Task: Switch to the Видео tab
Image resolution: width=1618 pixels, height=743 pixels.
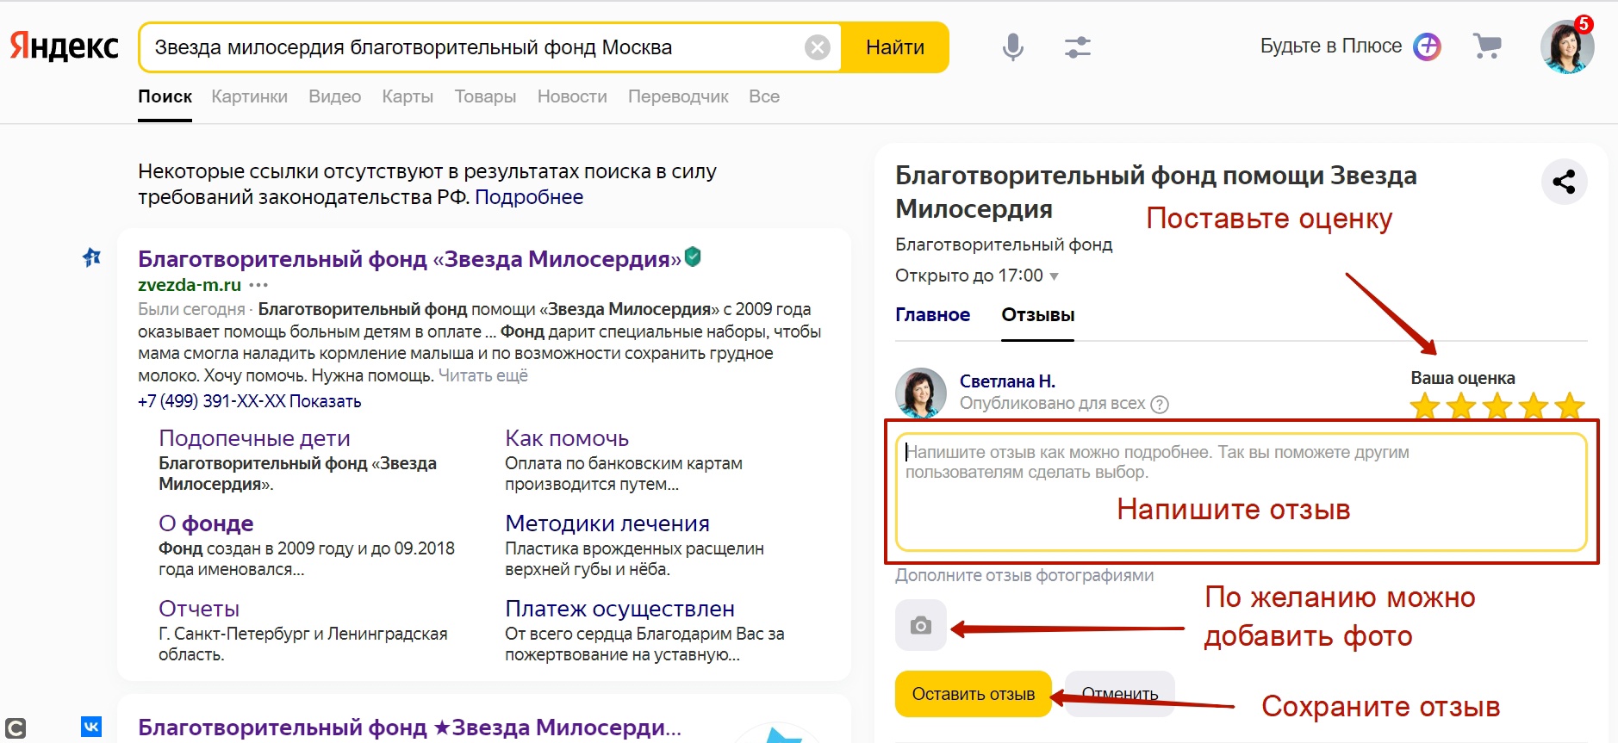Action: pos(335,96)
